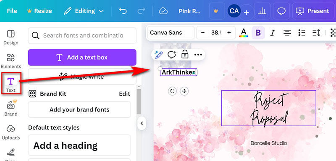The height and width of the screenshot is (161, 336).
Task: Start presentation with Present button
Action: pyautogui.click(x=312, y=11)
